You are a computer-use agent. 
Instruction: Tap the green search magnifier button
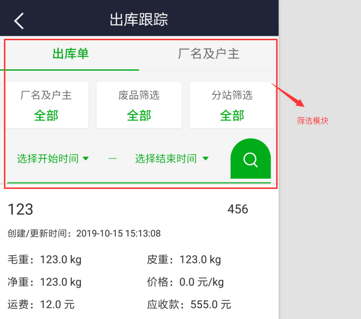click(x=251, y=159)
